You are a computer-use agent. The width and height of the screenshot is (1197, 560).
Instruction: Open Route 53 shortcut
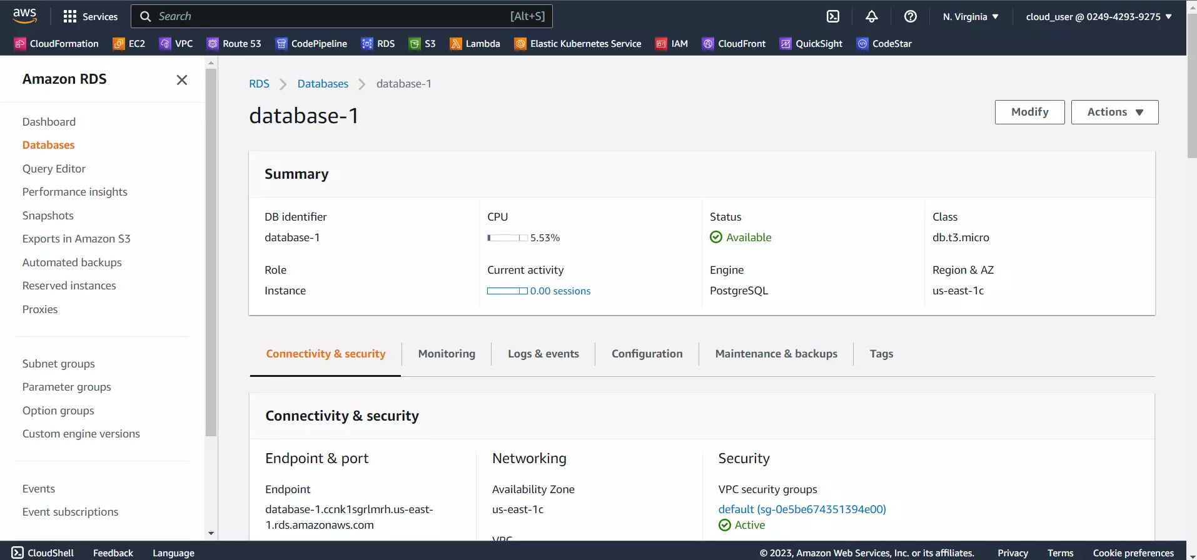click(234, 44)
